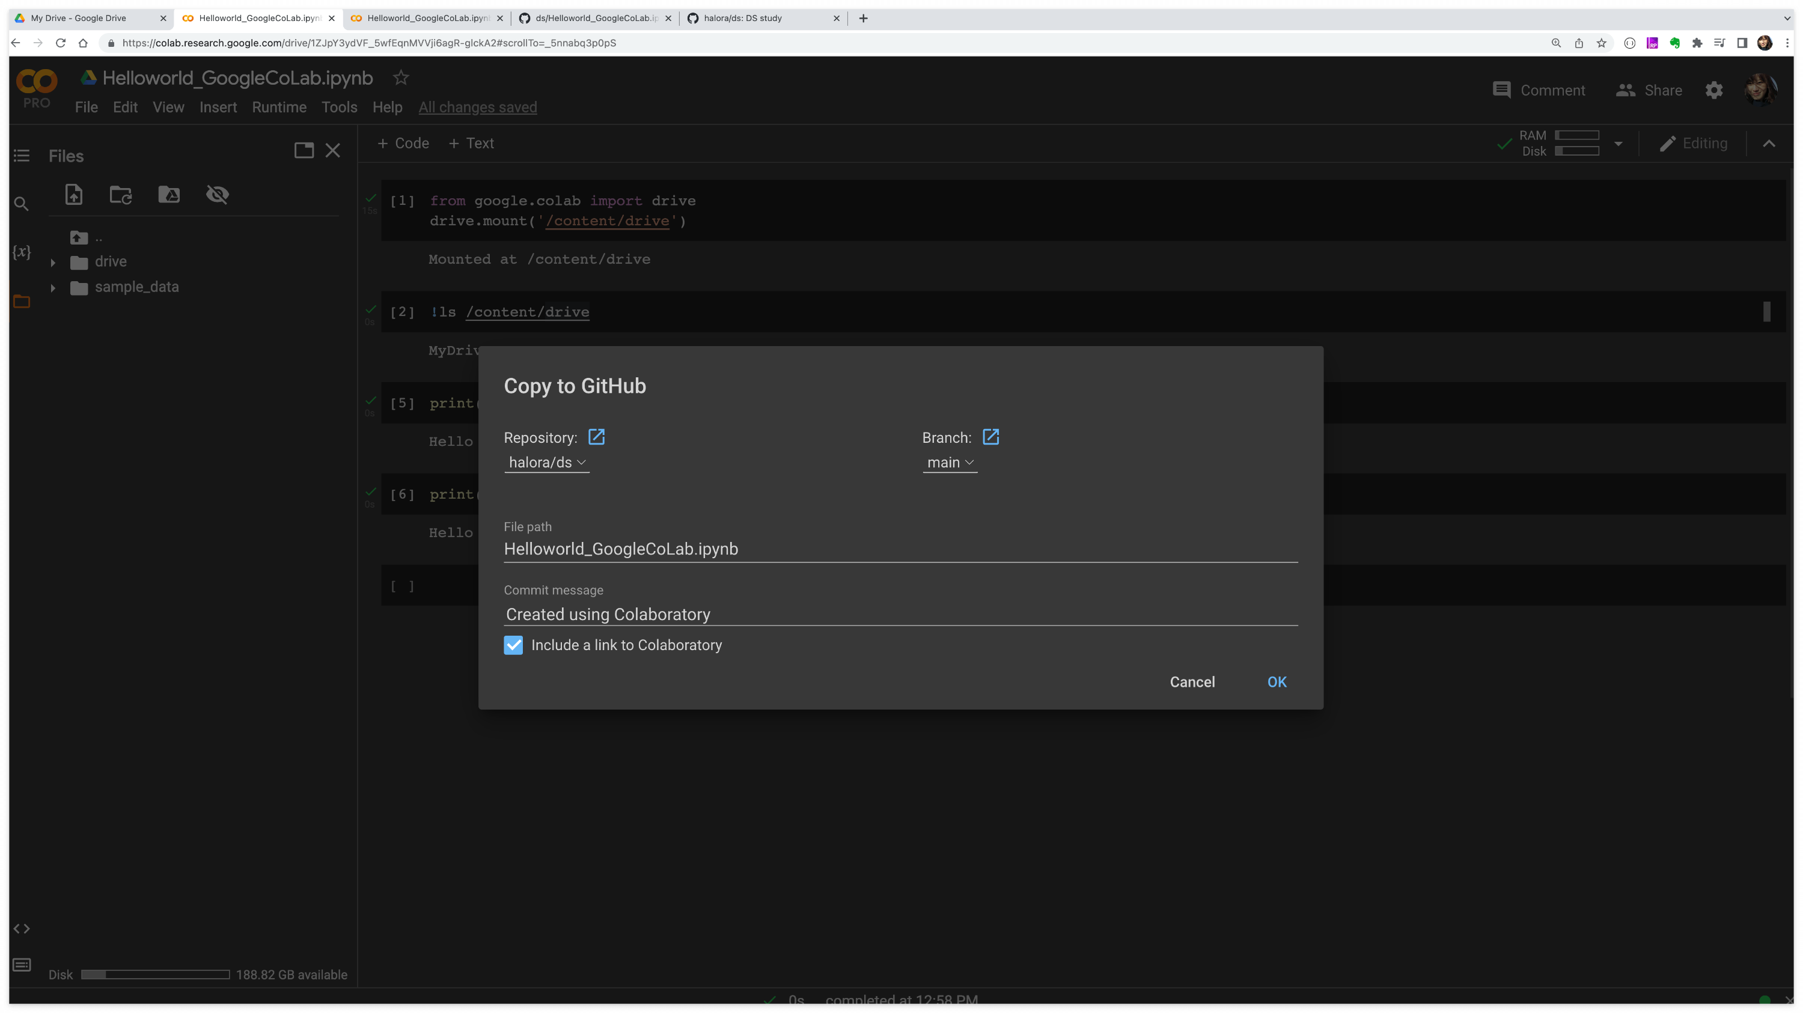Click the RAM usage bar indicator

coord(1577,135)
